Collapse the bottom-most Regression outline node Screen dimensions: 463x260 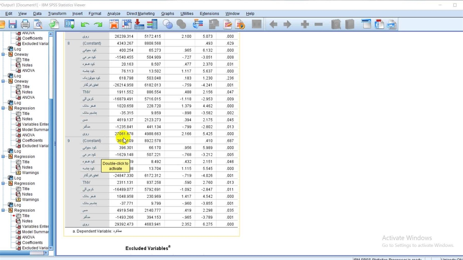point(3,211)
